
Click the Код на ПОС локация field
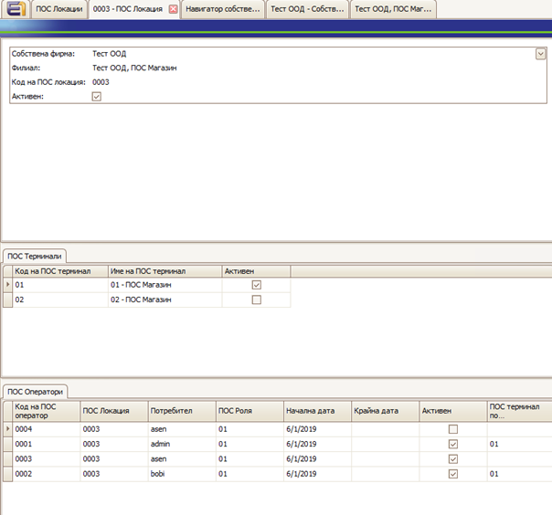101,82
